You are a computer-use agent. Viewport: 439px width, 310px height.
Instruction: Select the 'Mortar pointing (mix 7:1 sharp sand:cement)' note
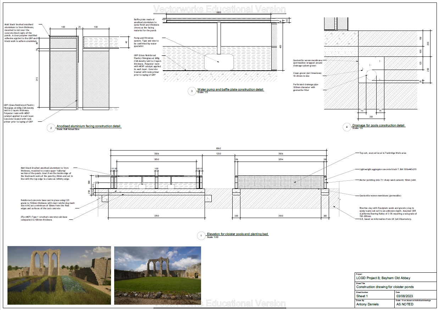point(387,180)
